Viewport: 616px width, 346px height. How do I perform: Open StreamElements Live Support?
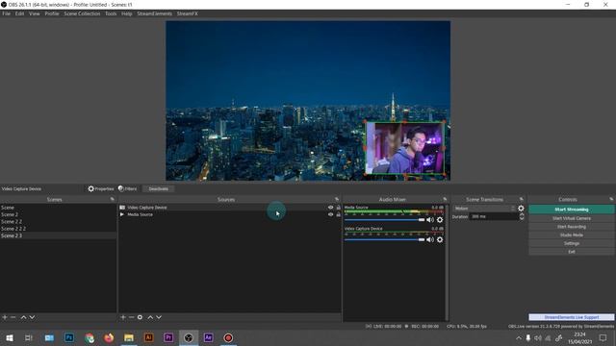[571, 317]
